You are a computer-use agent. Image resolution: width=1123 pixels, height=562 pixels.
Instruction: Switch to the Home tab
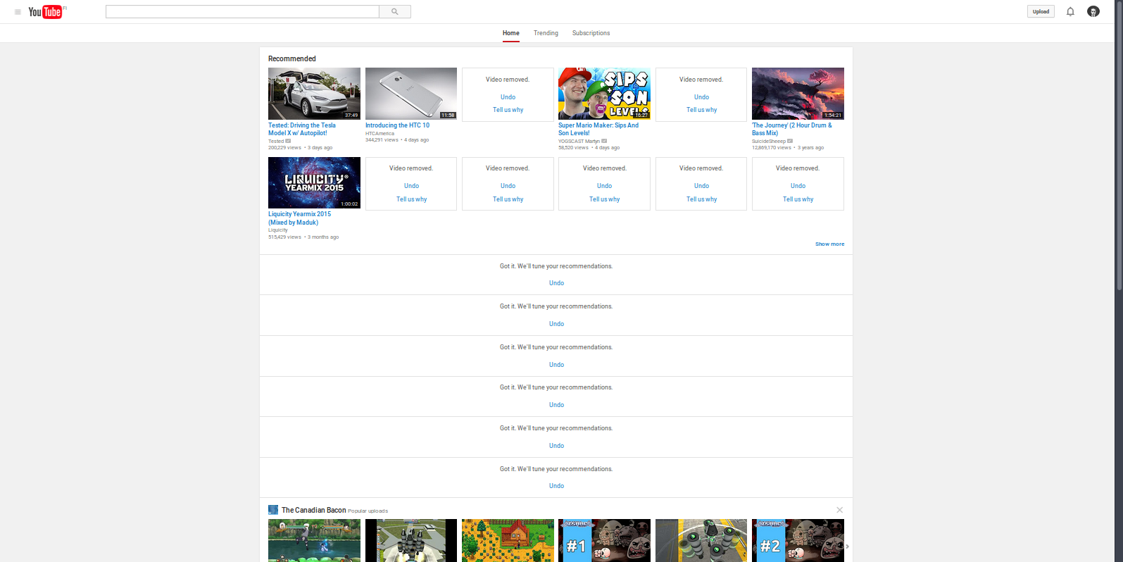511,33
